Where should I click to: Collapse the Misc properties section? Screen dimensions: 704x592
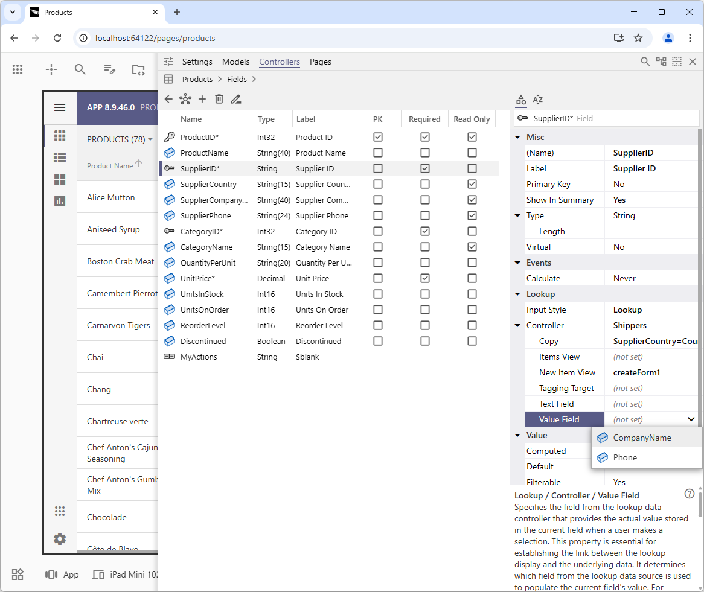pyautogui.click(x=517, y=137)
